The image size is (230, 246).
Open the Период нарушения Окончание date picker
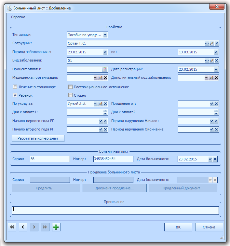(x=211, y=130)
